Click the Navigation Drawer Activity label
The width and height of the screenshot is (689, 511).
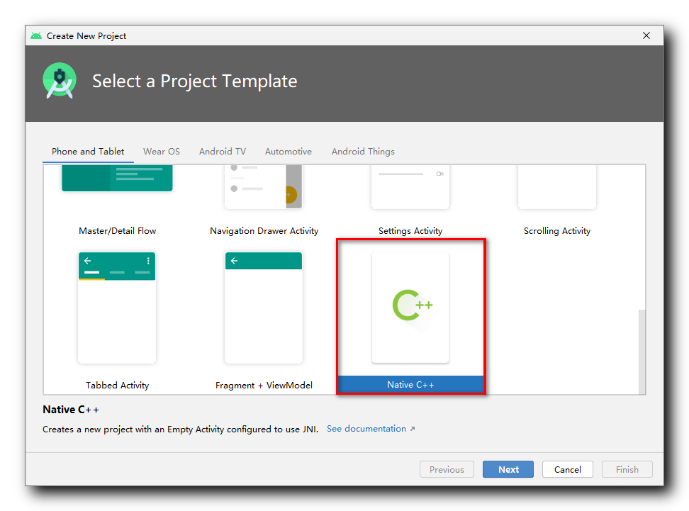click(264, 230)
